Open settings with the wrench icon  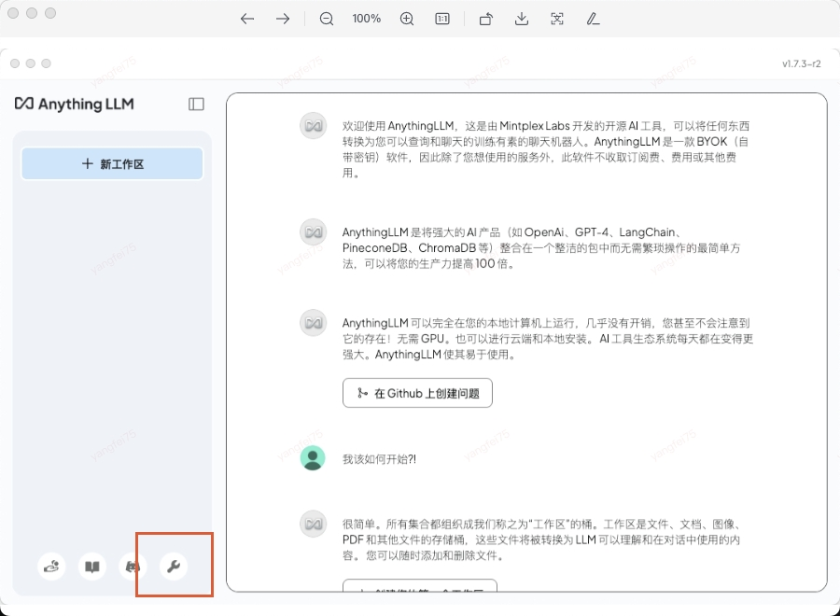click(x=174, y=567)
